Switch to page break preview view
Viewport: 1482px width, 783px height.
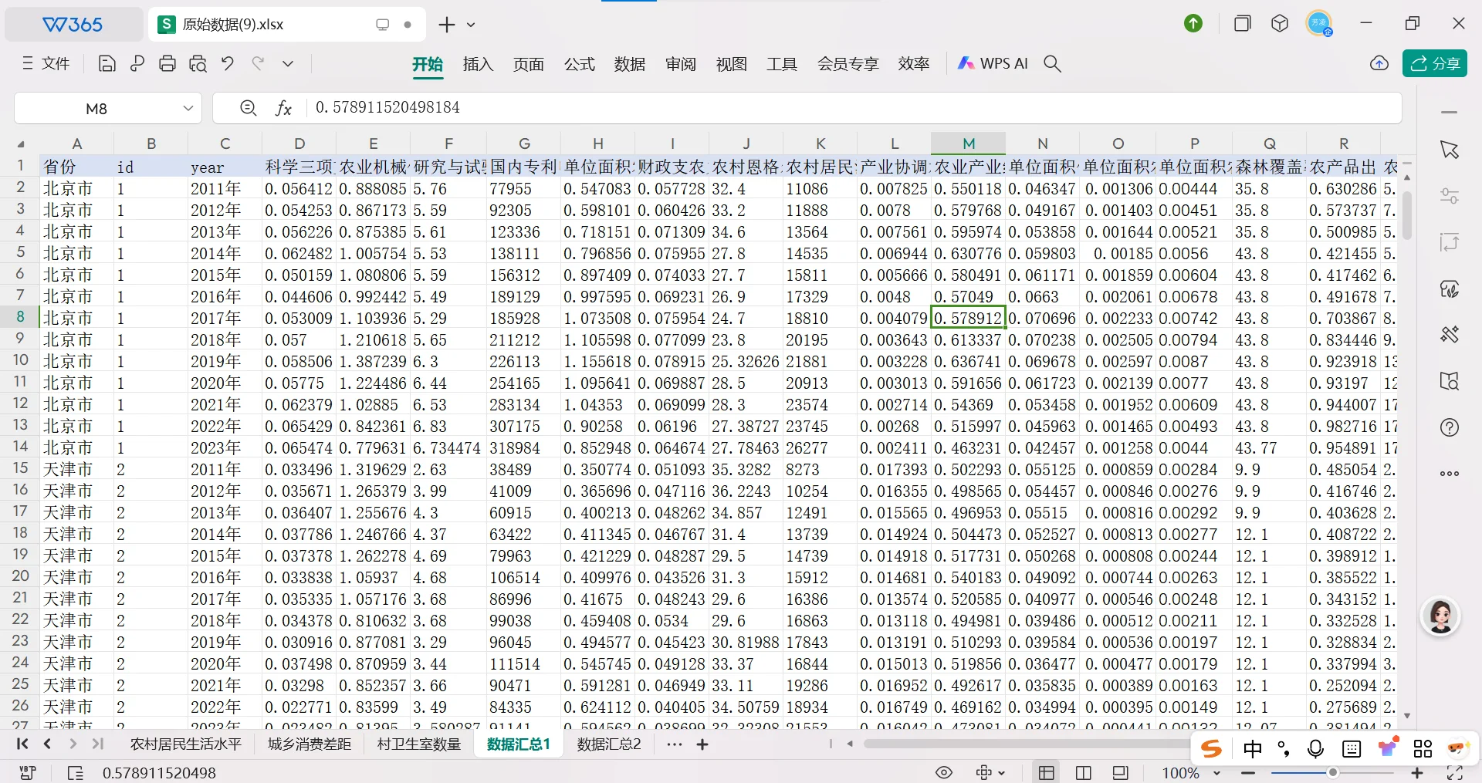(x=1084, y=772)
